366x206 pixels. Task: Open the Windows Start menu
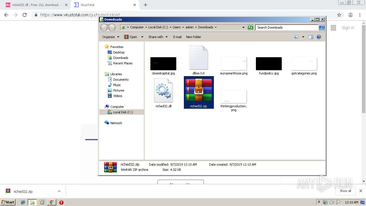coord(8,202)
